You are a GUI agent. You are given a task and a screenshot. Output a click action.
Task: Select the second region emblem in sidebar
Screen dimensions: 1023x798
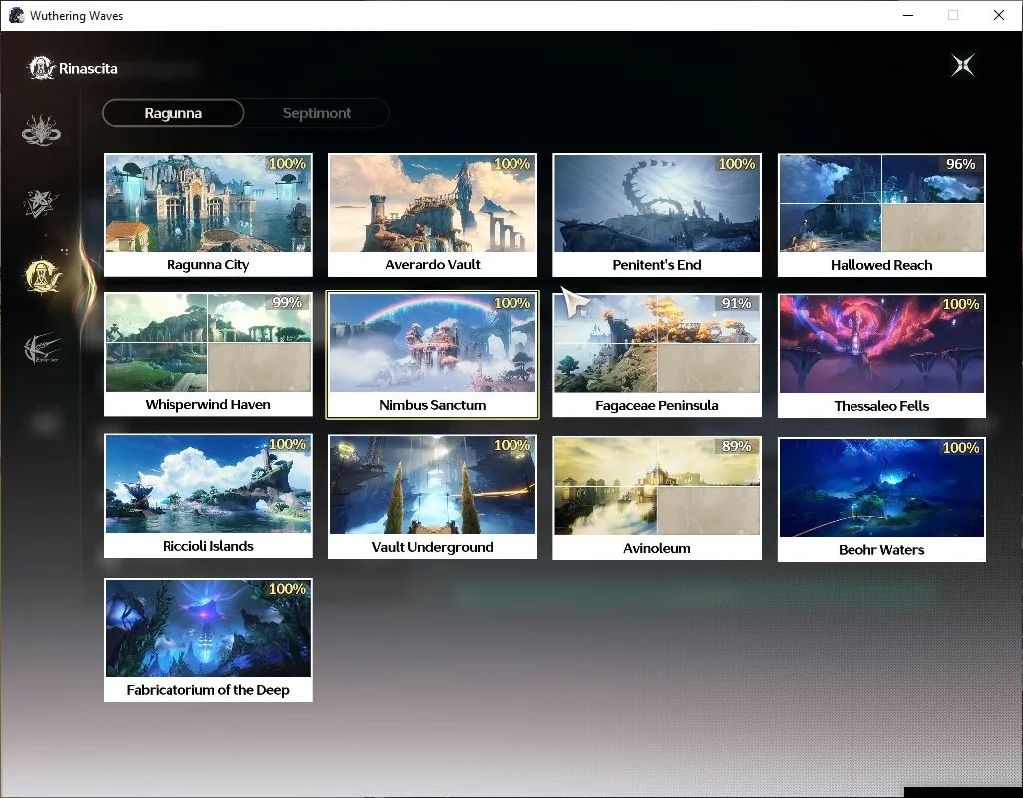click(41, 203)
